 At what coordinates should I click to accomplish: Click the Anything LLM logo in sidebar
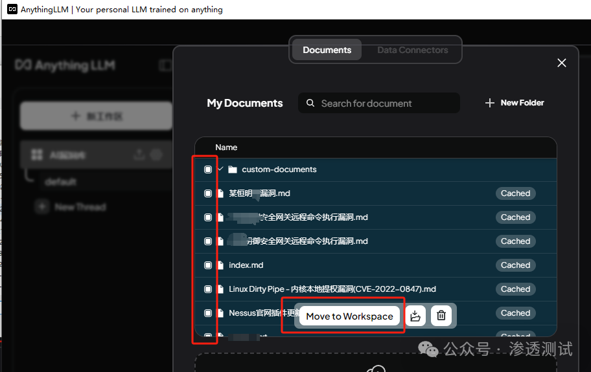click(x=65, y=65)
